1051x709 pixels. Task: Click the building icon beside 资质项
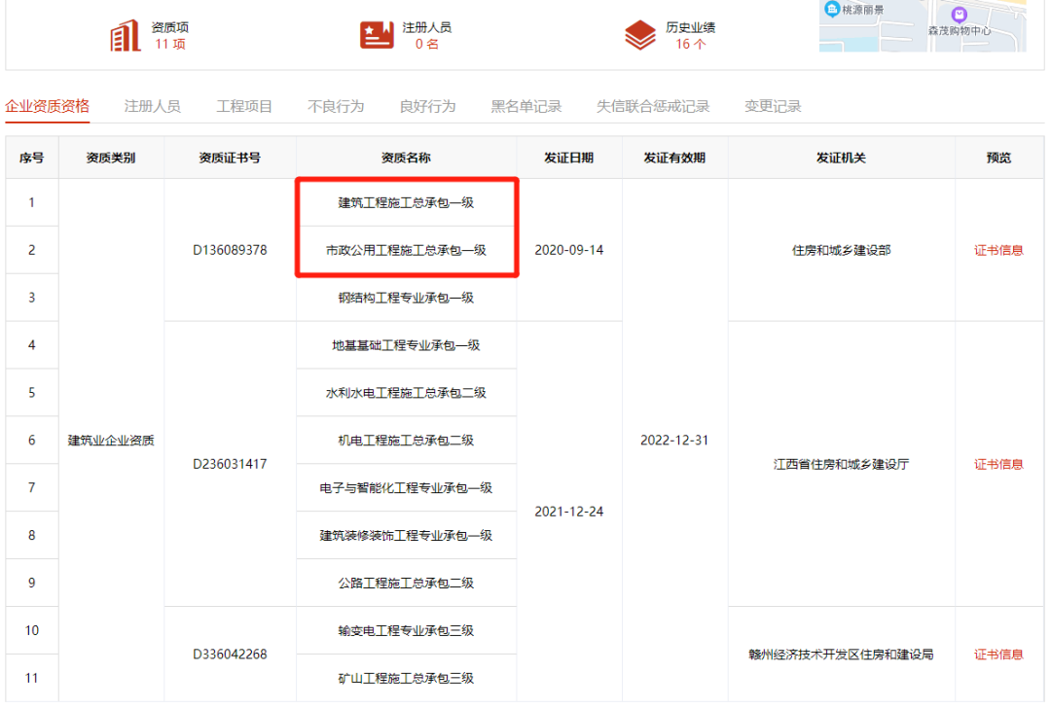point(126,36)
